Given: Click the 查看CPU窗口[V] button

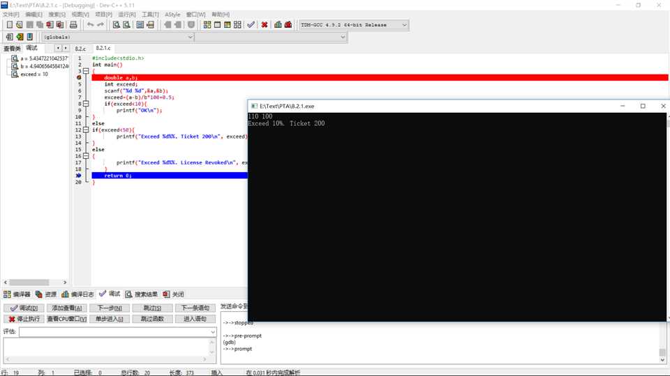Looking at the screenshot, I should [67, 319].
